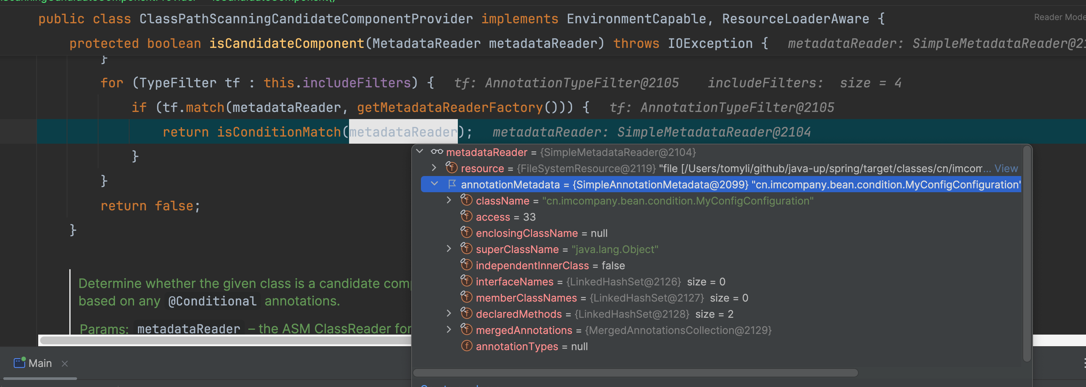Click the flag icon beside annotationMetadata
The image size is (1086, 387).
pyautogui.click(x=452, y=184)
